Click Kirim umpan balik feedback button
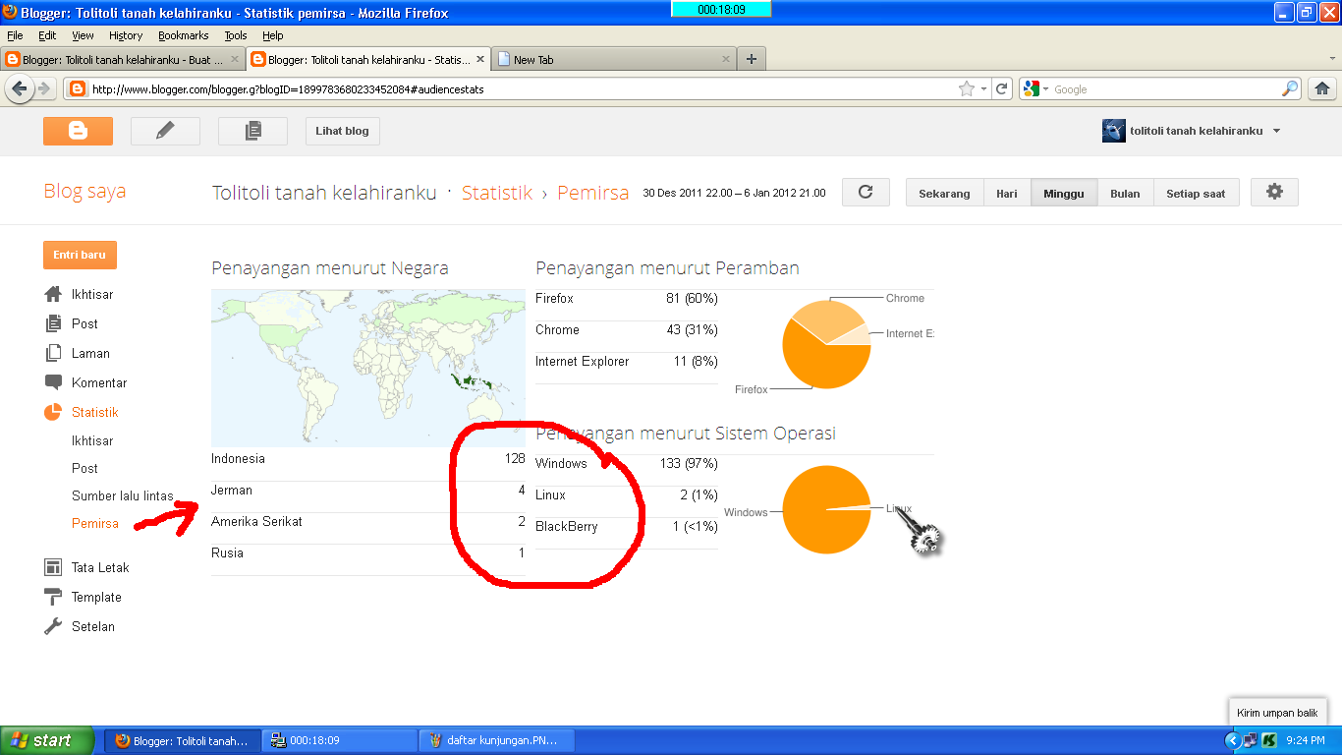 coord(1278,713)
